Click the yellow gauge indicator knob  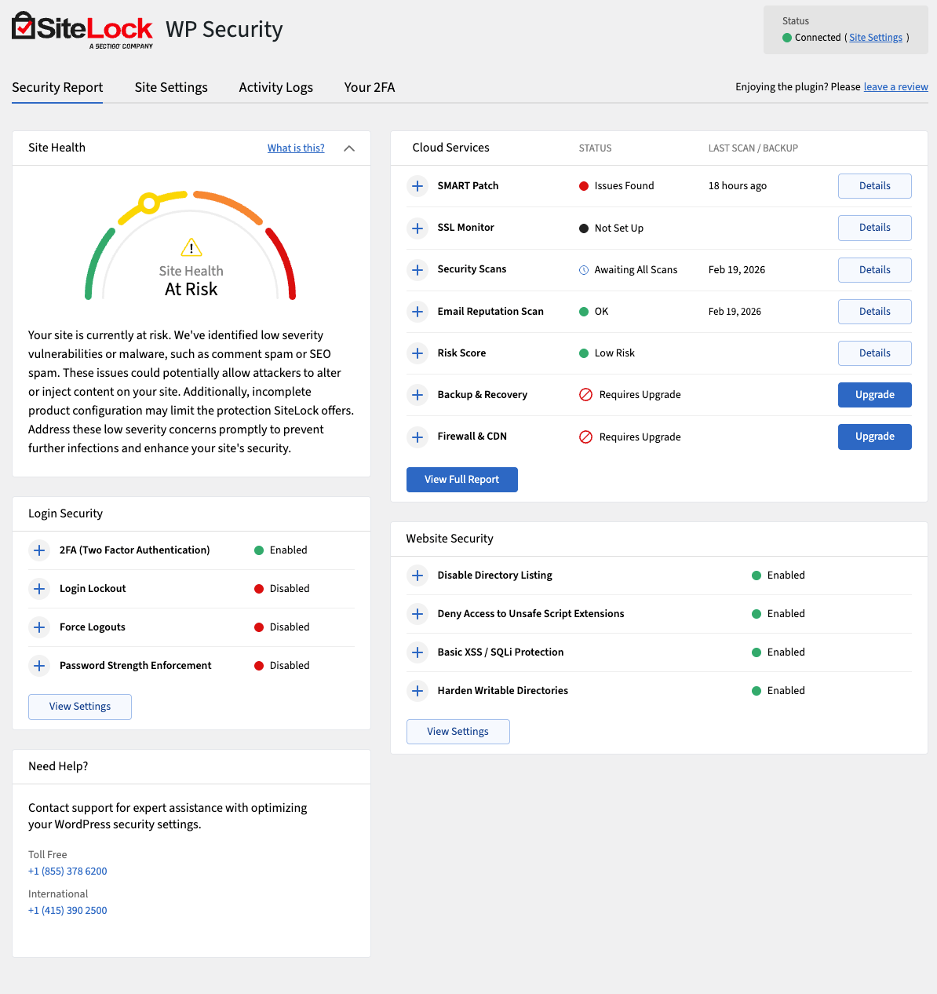(148, 203)
